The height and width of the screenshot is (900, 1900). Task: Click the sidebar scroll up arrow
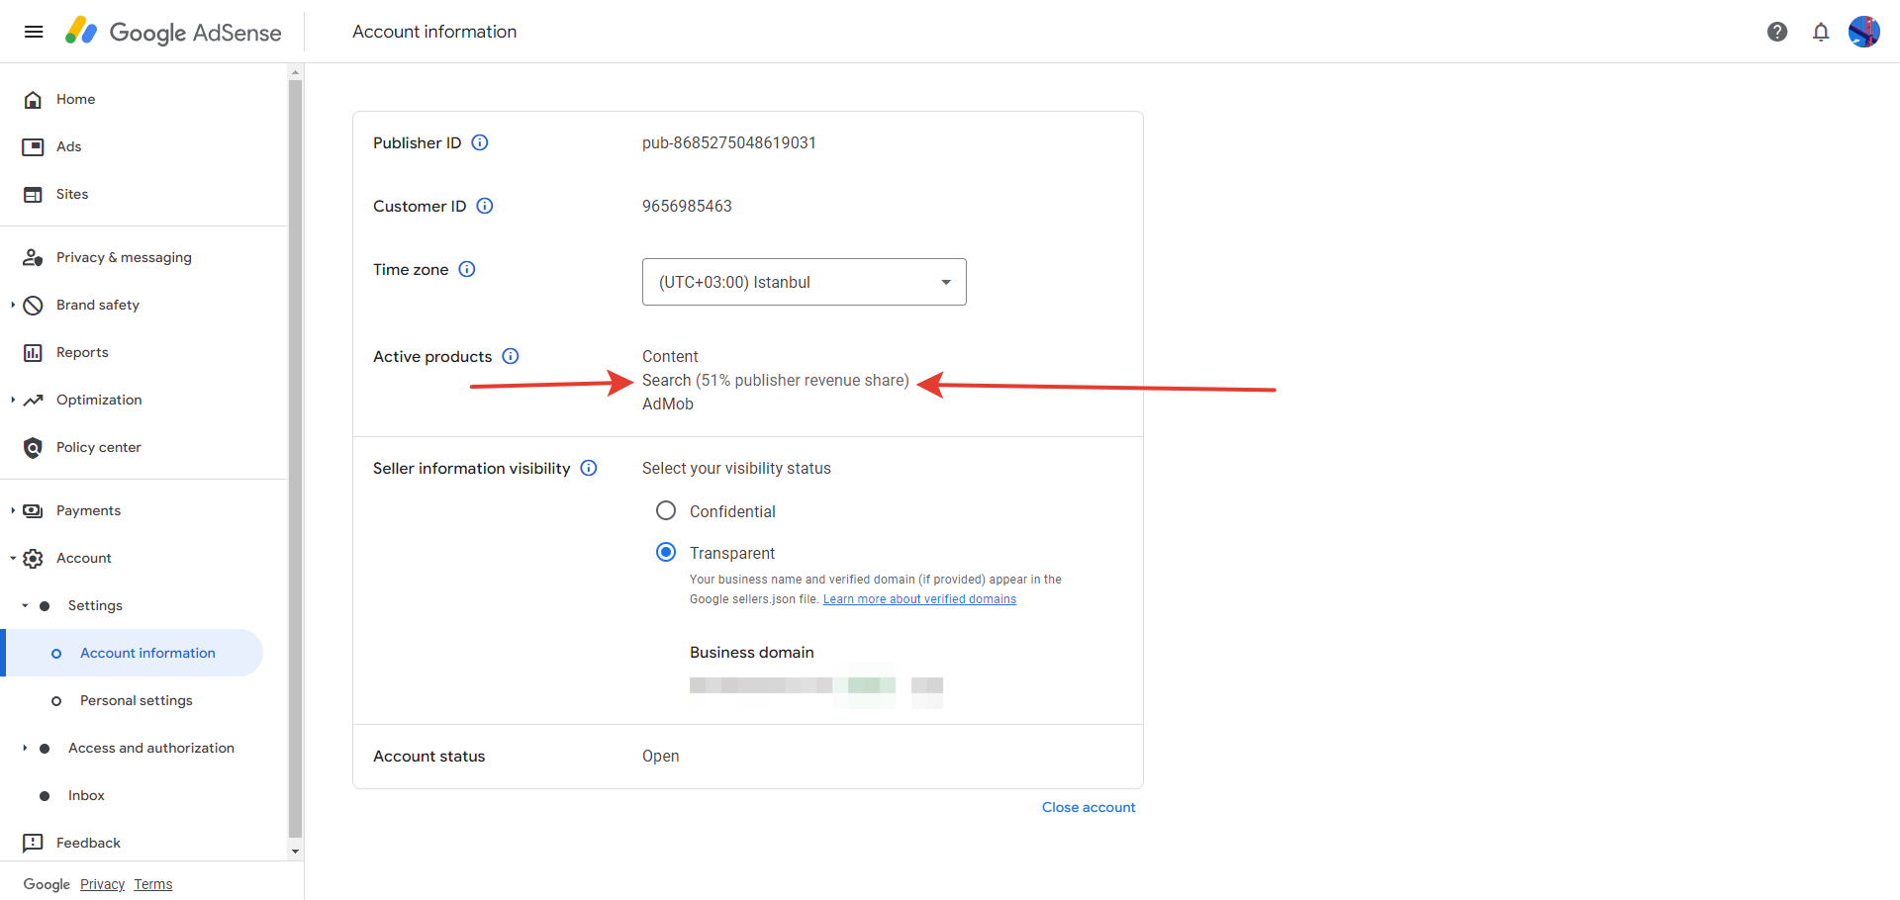pyautogui.click(x=295, y=72)
